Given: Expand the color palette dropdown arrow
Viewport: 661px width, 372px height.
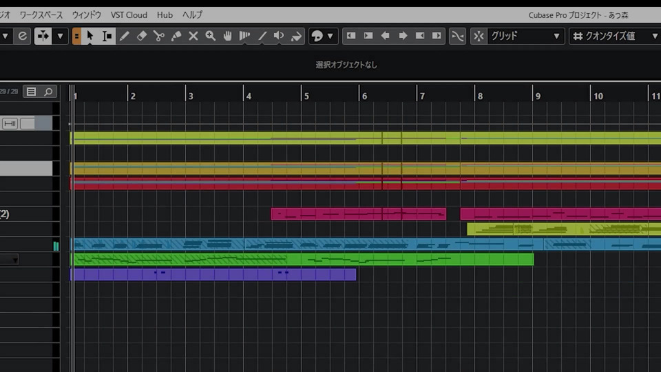Looking at the screenshot, I should [x=330, y=36].
